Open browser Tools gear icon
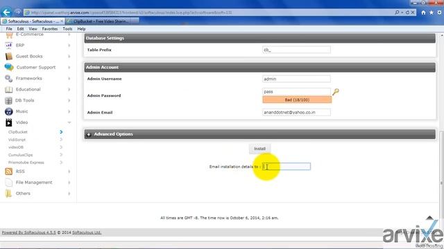The height and width of the screenshot is (249, 444). click(439, 12)
